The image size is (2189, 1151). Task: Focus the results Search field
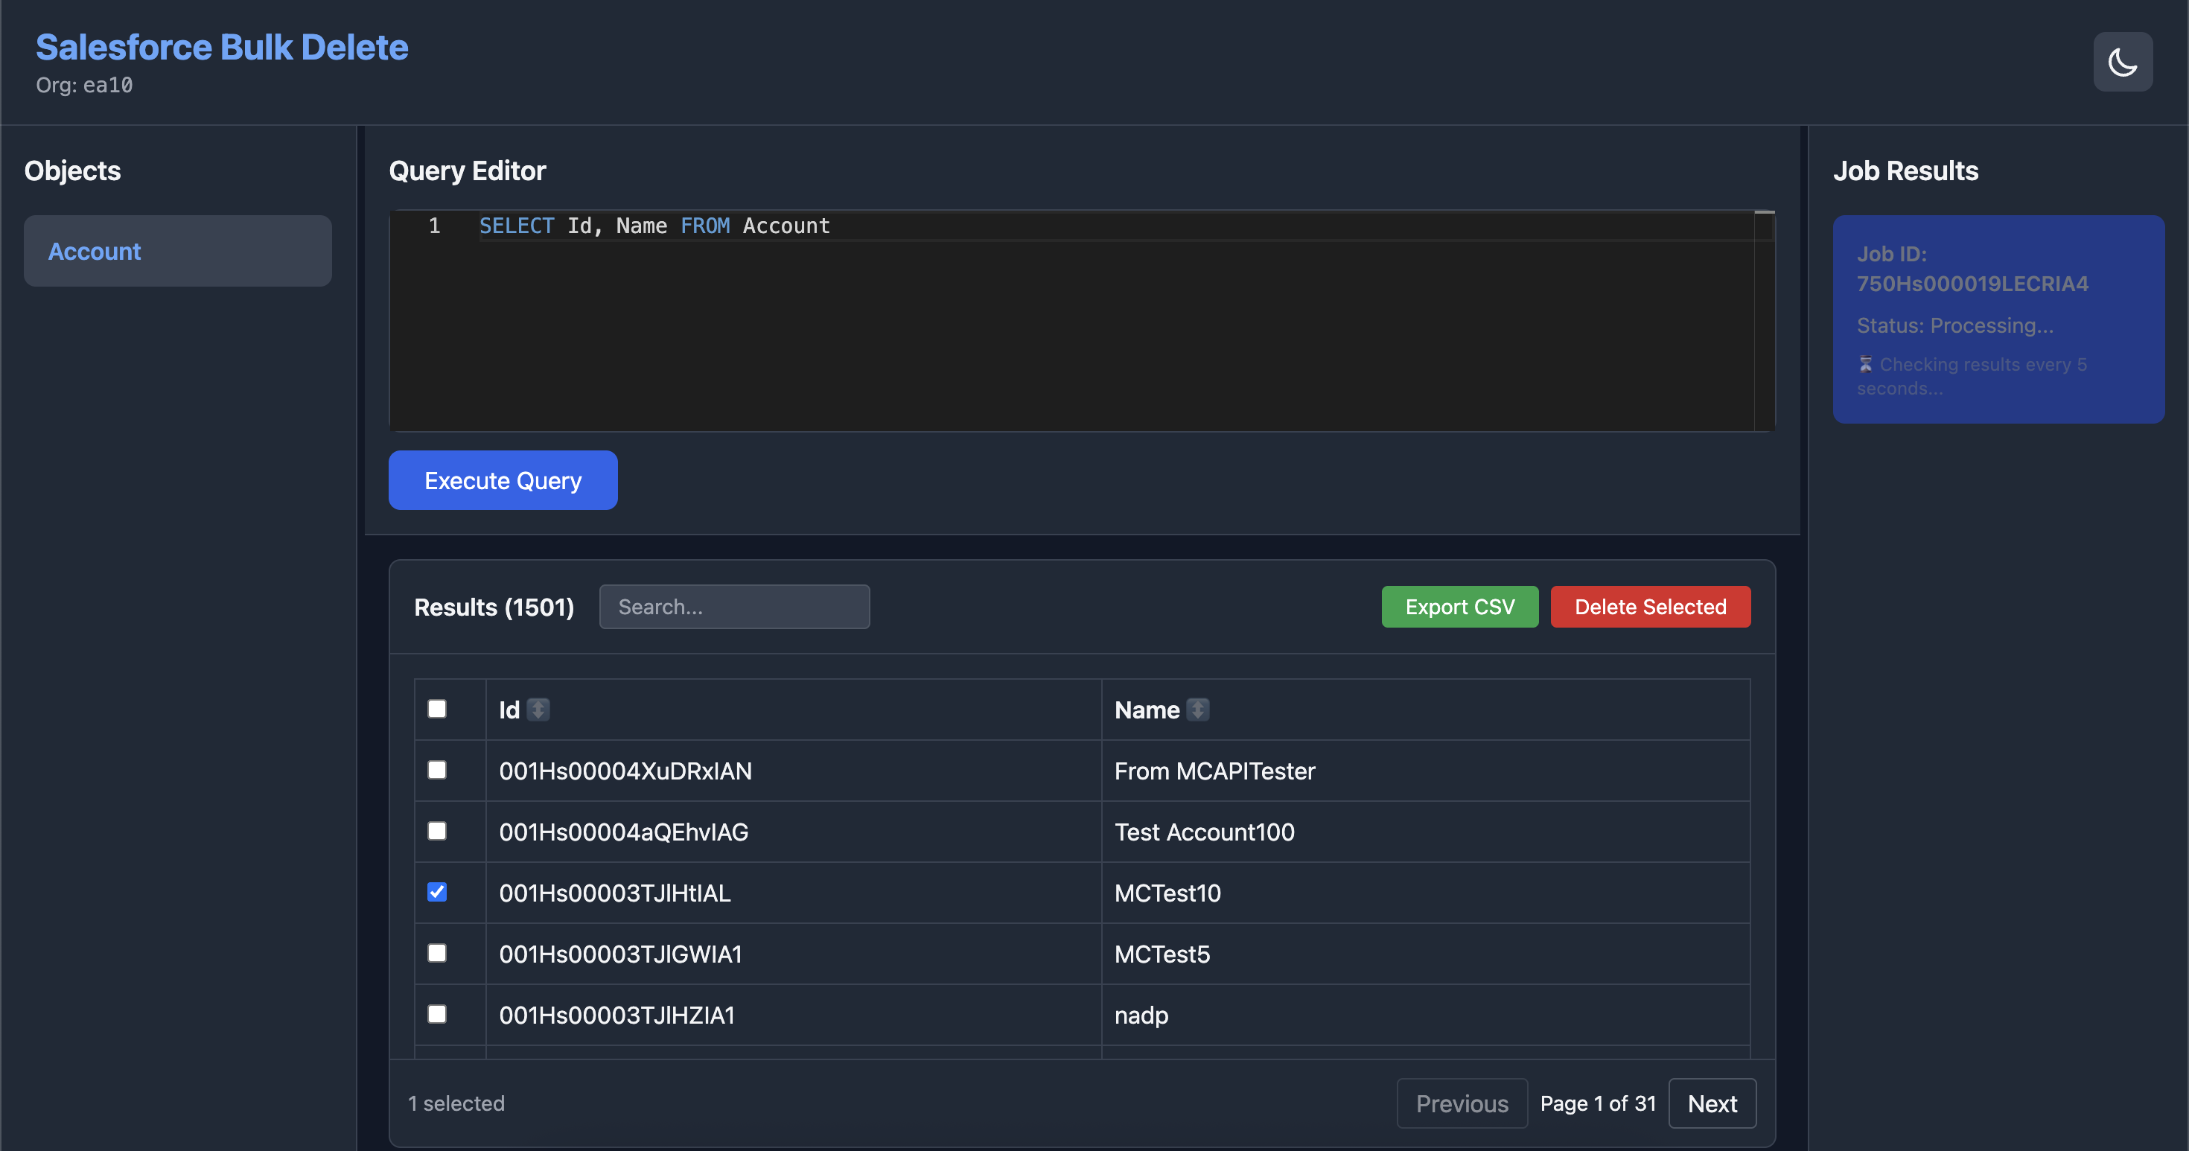pyautogui.click(x=734, y=607)
